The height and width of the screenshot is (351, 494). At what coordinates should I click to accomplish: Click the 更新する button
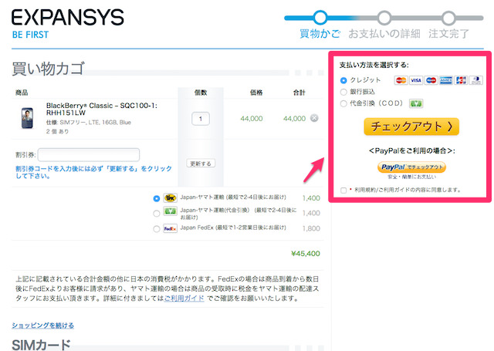(201, 164)
